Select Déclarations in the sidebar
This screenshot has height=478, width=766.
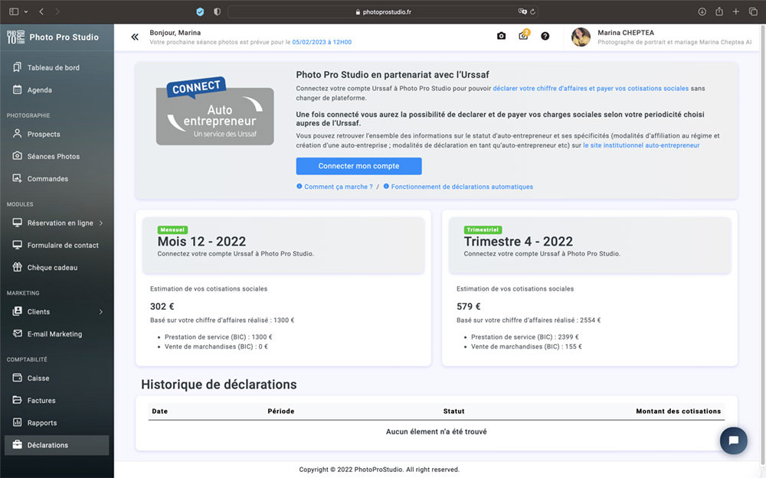click(x=57, y=445)
